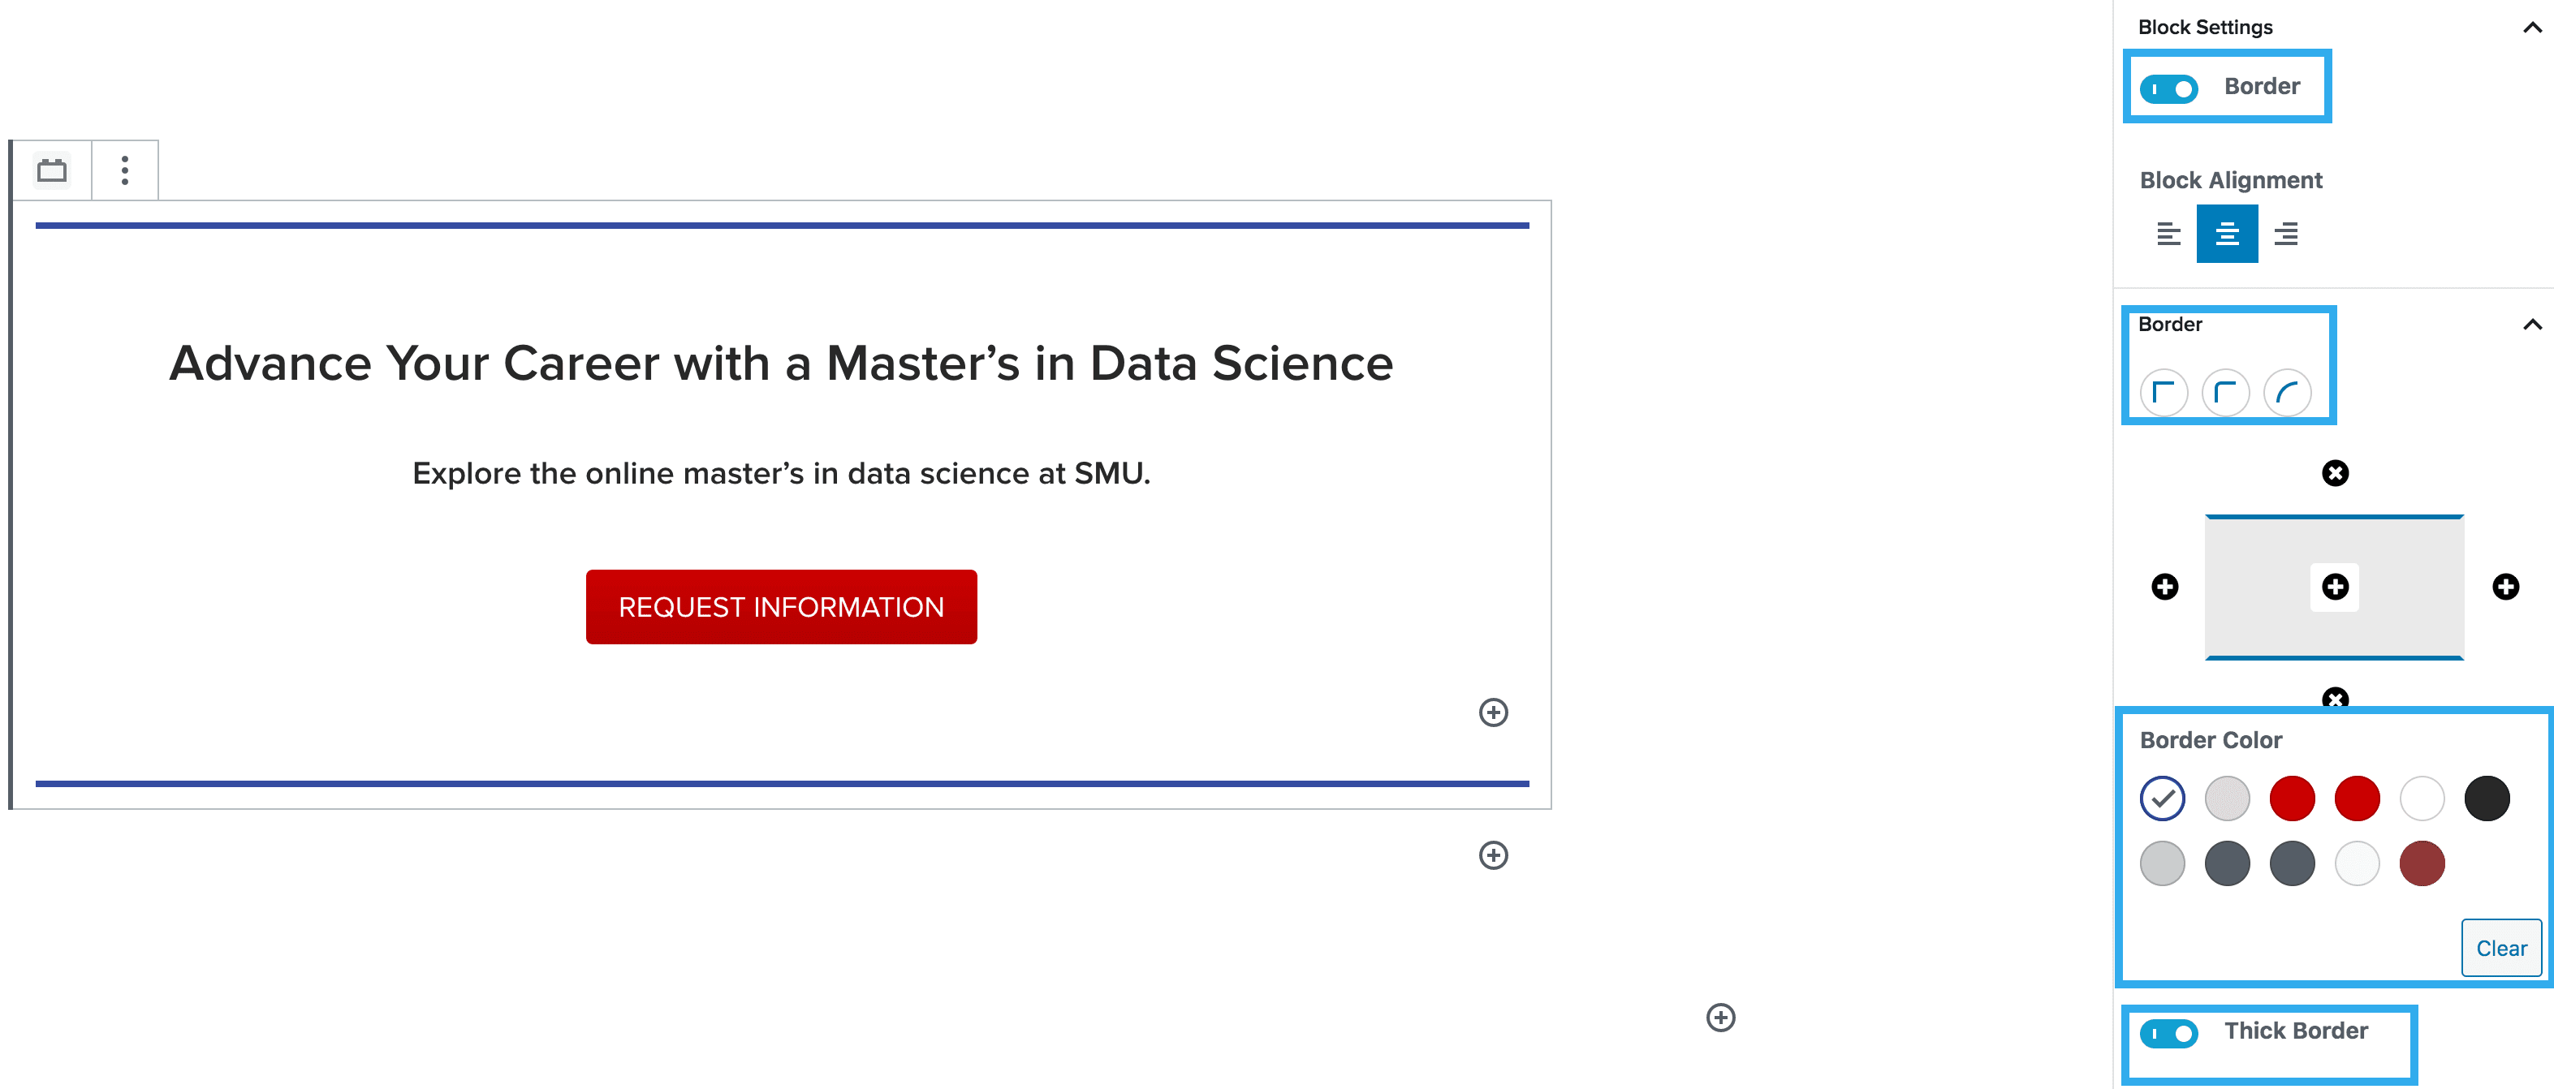Click the block type icon in block toolbar
The width and height of the screenshot is (2554, 1089).
click(52, 170)
